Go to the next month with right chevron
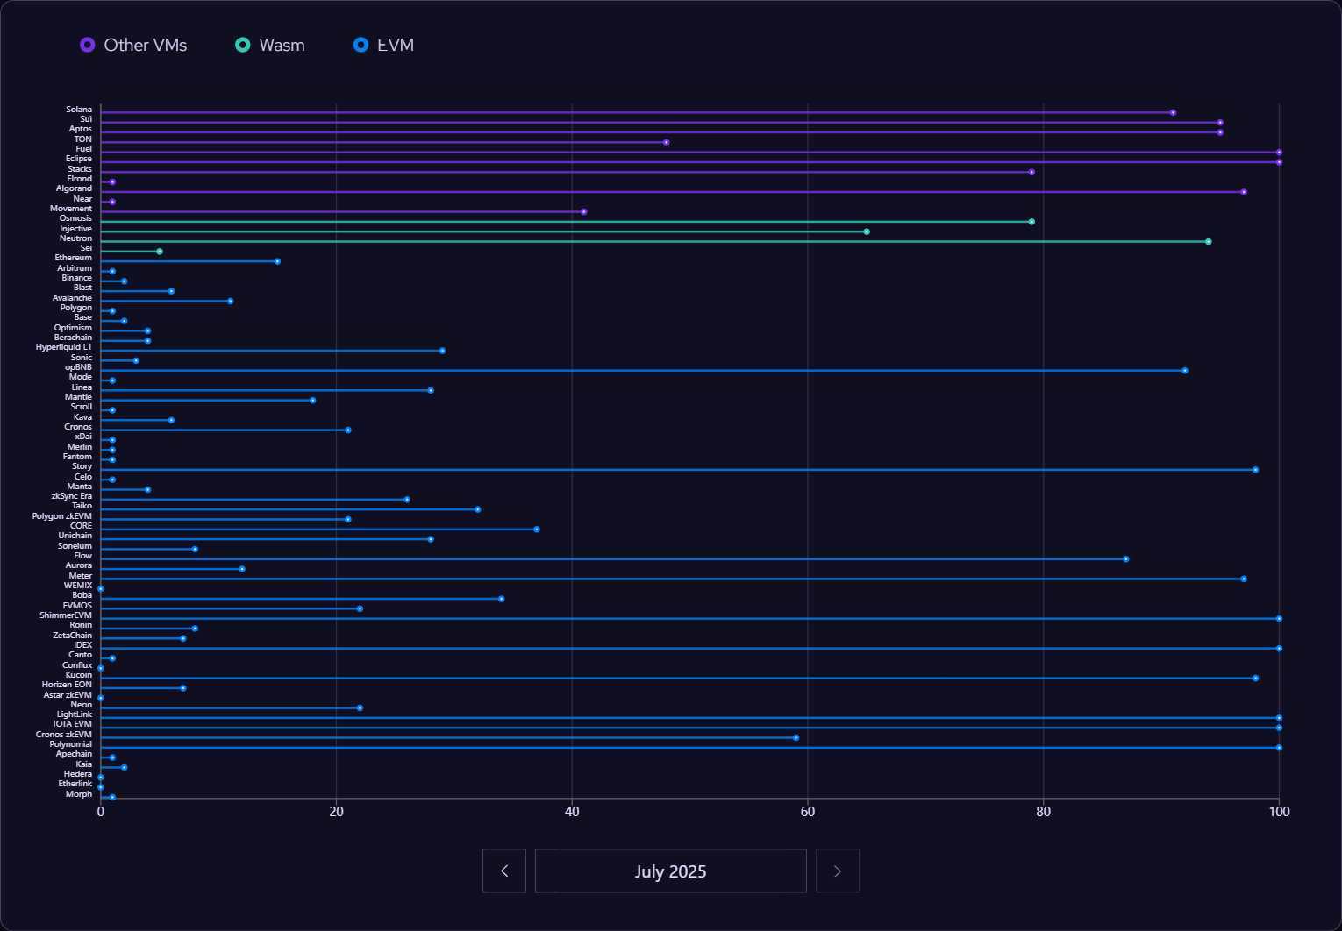This screenshot has width=1342, height=931. point(838,871)
